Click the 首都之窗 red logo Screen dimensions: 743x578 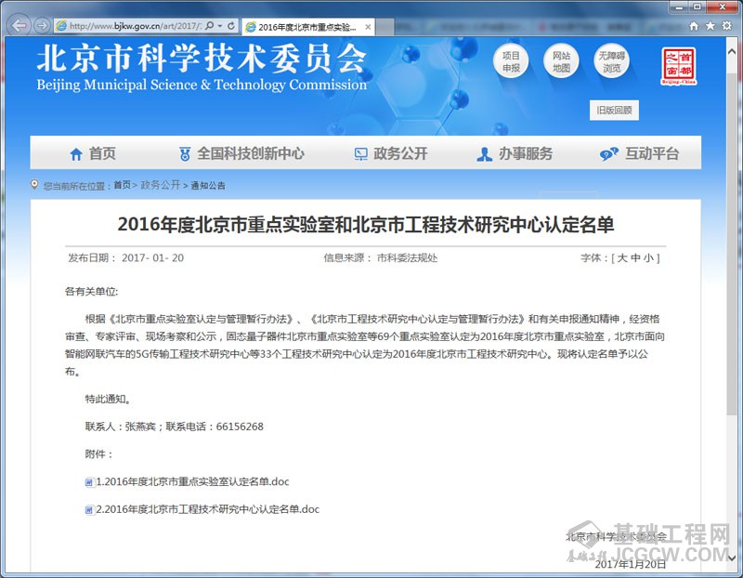pyautogui.click(x=678, y=67)
